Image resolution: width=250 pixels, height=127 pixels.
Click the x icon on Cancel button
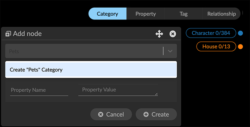101,114
